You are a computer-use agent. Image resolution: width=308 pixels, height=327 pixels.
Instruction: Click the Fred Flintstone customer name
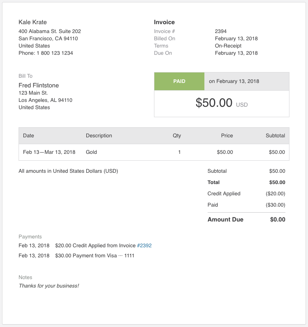click(x=39, y=85)
